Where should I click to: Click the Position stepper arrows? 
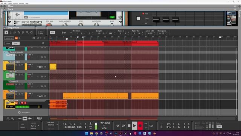pos(93,34)
